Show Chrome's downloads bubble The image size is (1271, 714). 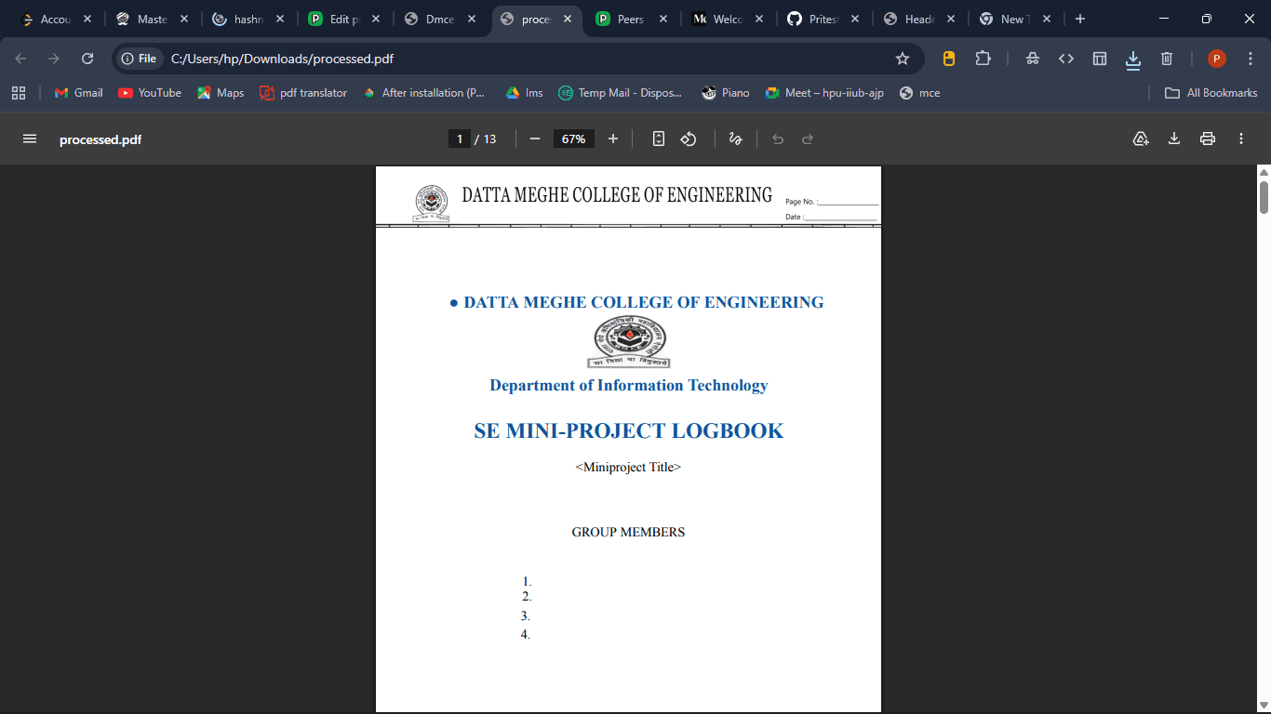tap(1133, 59)
